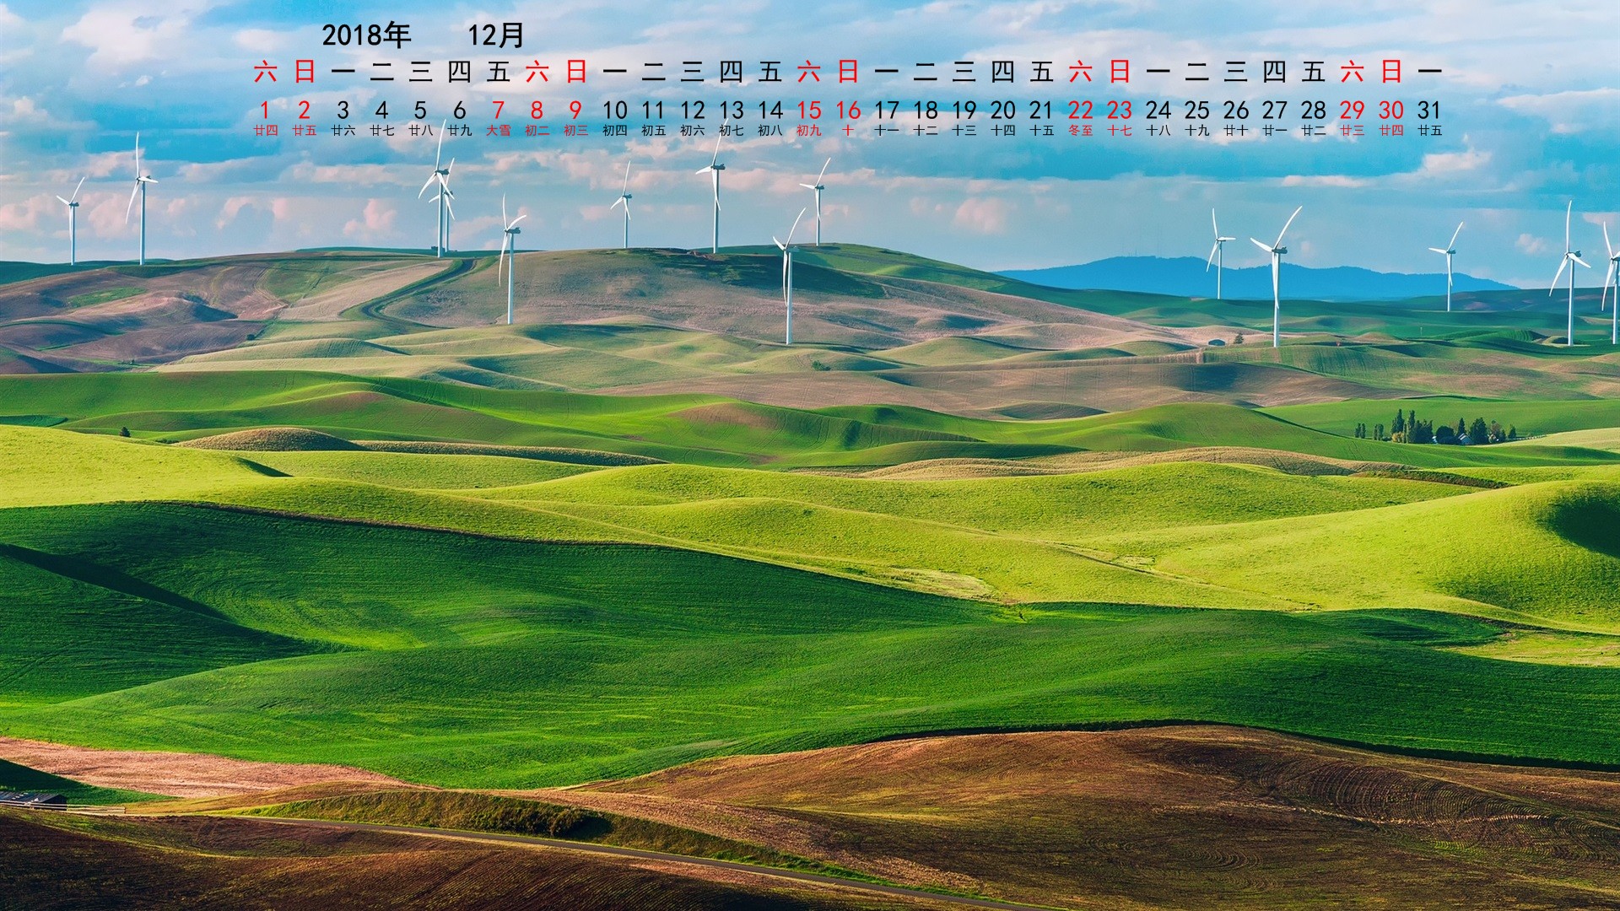Click date 15 in red
Image resolution: width=1620 pixels, height=911 pixels.
808,111
